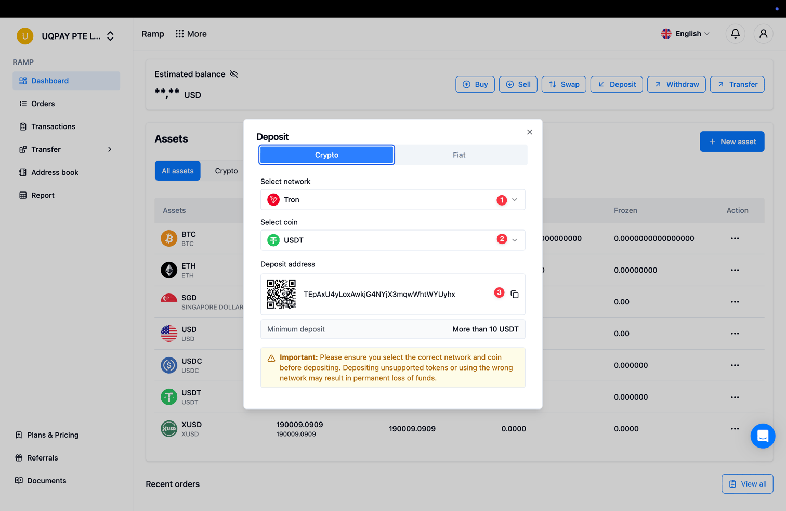Open Orders in the sidebar
Viewport: 786px width, 511px height.
(66, 104)
